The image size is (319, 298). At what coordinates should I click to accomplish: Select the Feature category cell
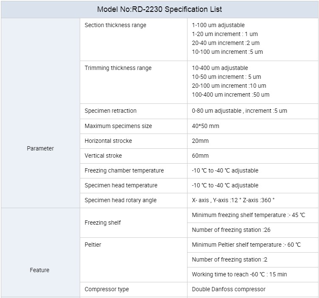39,270
